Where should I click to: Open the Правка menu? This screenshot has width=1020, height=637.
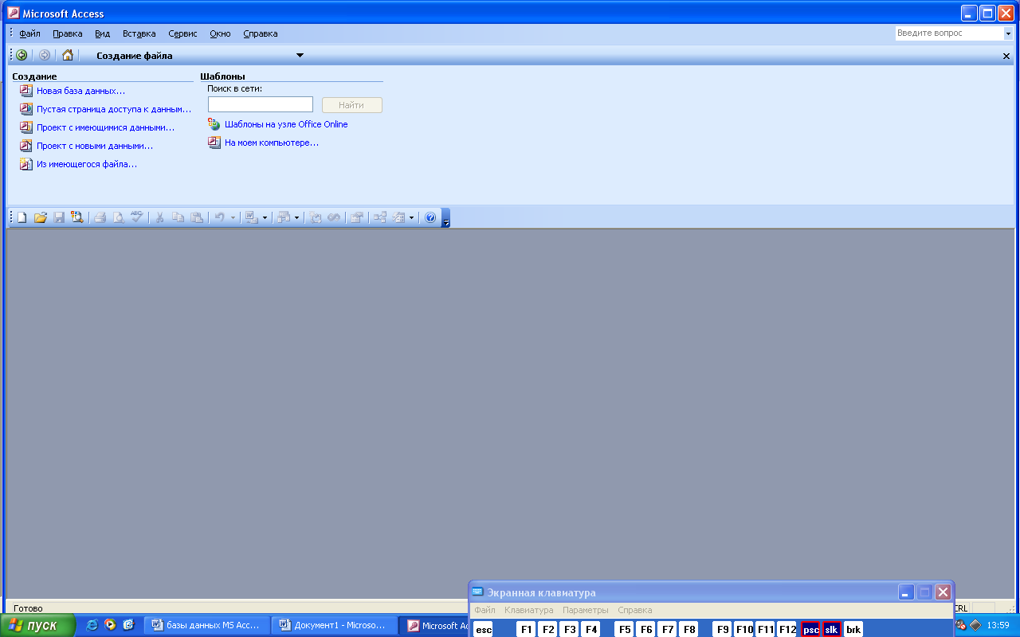(x=68, y=33)
